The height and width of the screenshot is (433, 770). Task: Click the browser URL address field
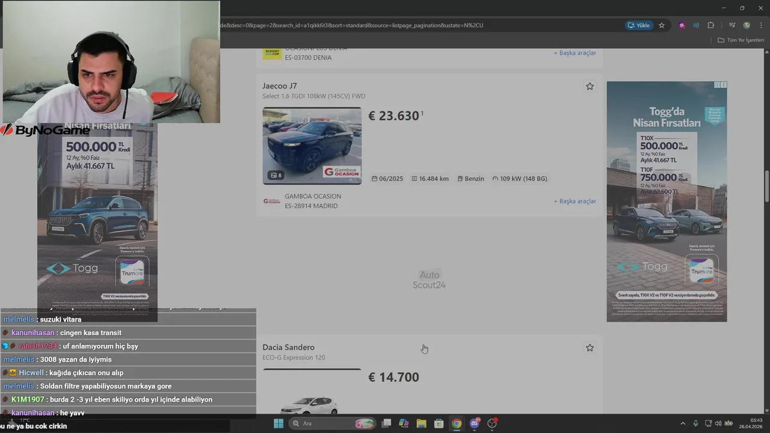point(421,25)
